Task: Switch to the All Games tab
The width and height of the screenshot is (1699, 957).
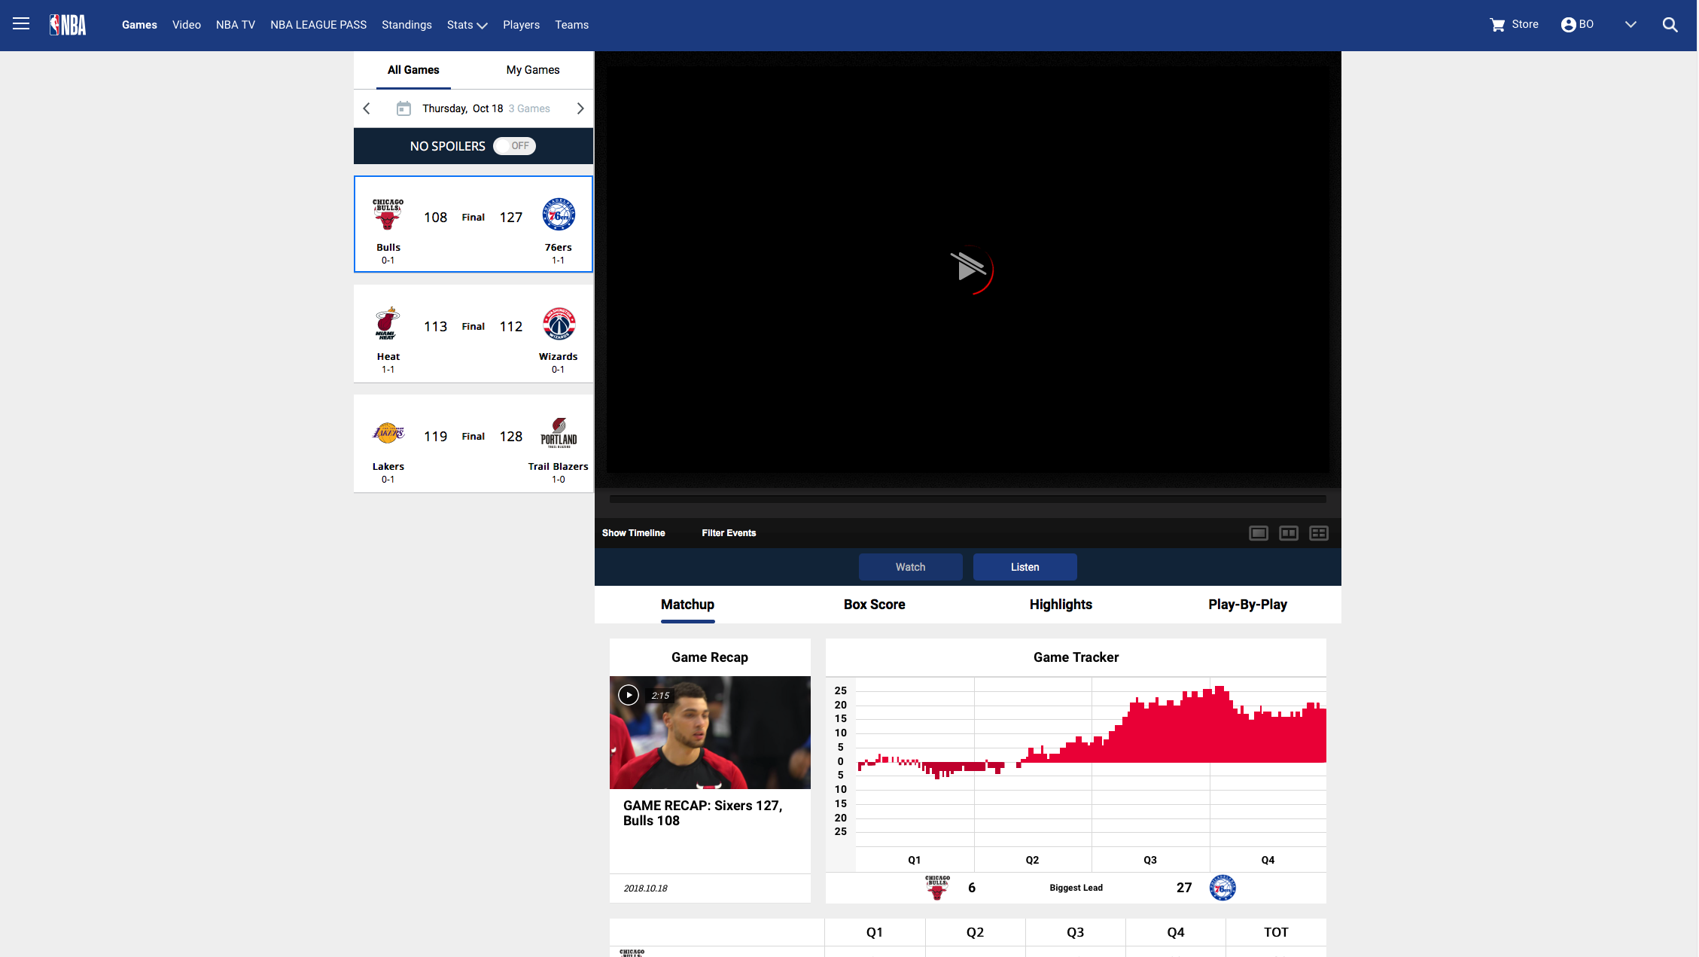Action: pyautogui.click(x=413, y=70)
